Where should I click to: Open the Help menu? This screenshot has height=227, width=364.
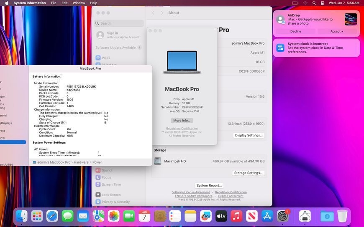click(x=94, y=3)
